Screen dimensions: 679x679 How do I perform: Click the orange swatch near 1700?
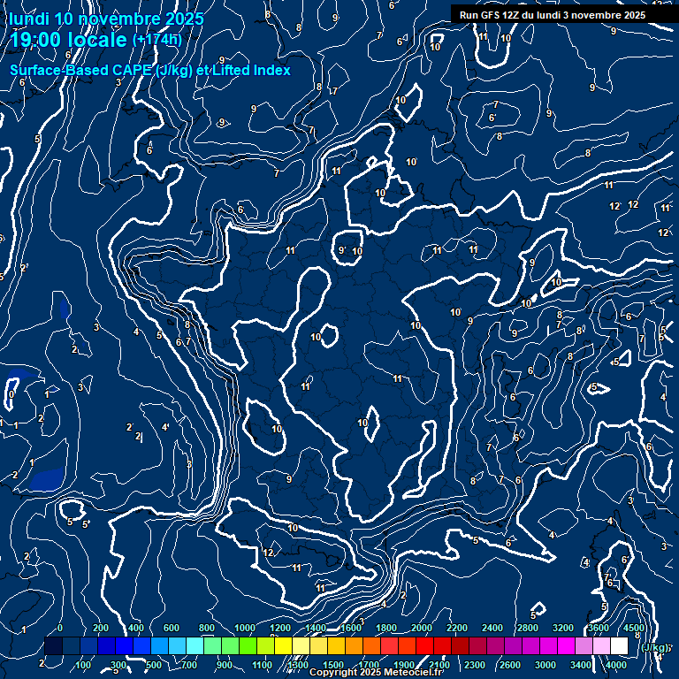click(371, 645)
